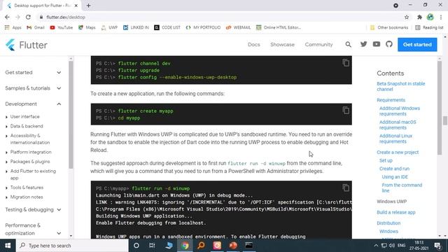Open the LINKED IN bookmark

click(136, 27)
